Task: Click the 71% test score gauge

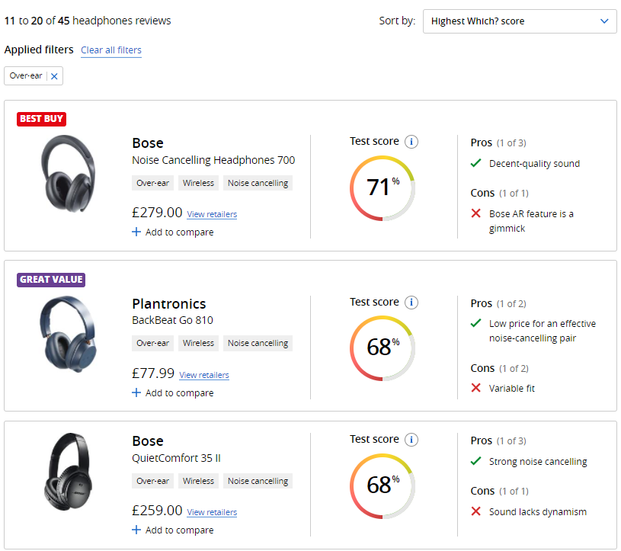Action: coord(383,187)
